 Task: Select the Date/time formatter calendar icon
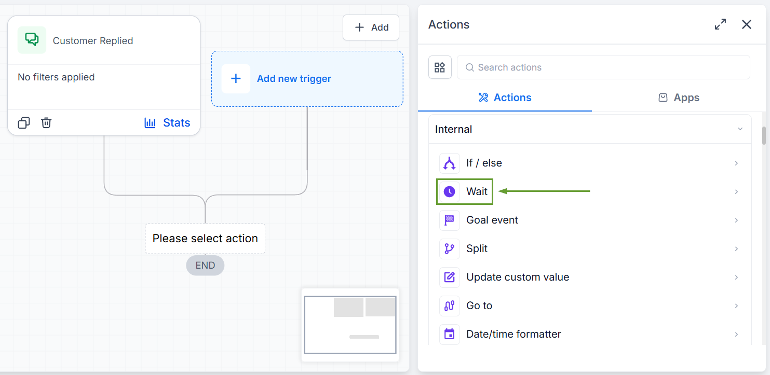[449, 334]
